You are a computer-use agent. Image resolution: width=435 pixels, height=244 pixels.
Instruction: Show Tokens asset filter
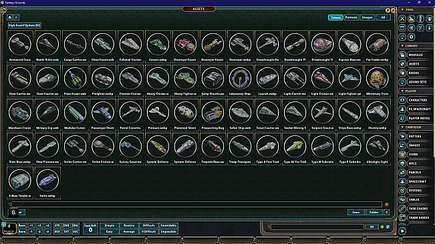[335, 17]
